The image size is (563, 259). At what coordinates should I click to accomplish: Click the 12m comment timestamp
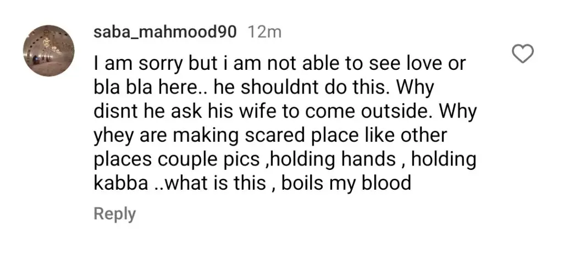tap(265, 32)
